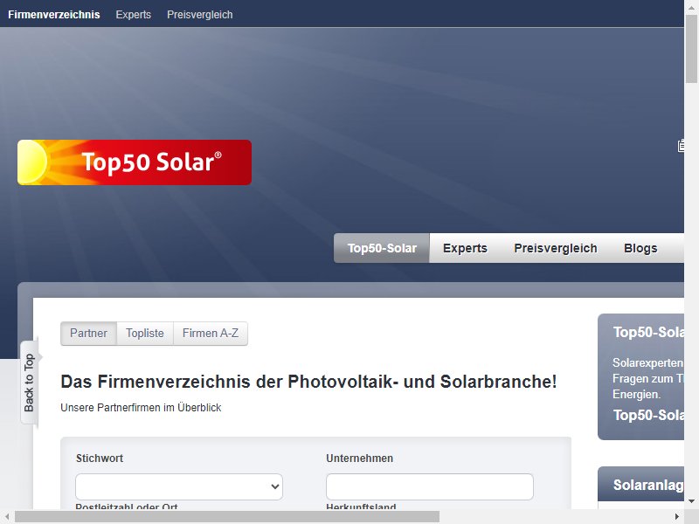
Task: Click the vertical scrollbar thumb
Action: coord(691,48)
